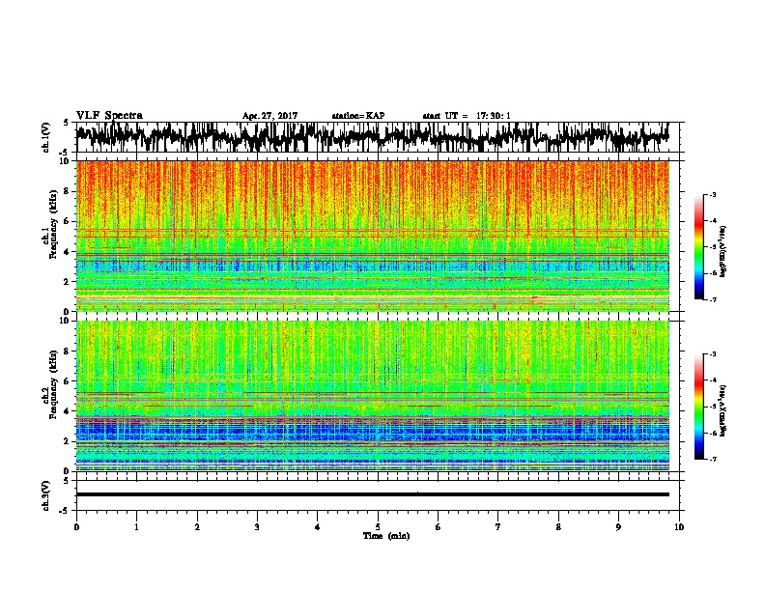
Task: Click inside the ch.2 spectrogram panel
Action: tap(373, 396)
